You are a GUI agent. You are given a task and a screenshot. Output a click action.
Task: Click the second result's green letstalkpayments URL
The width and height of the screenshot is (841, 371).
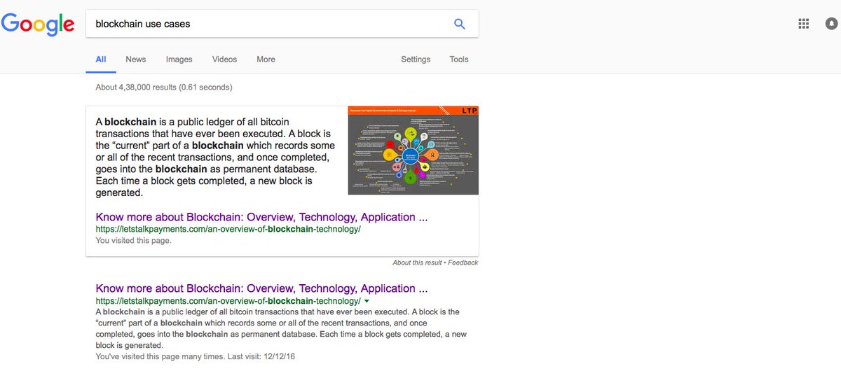228,301
